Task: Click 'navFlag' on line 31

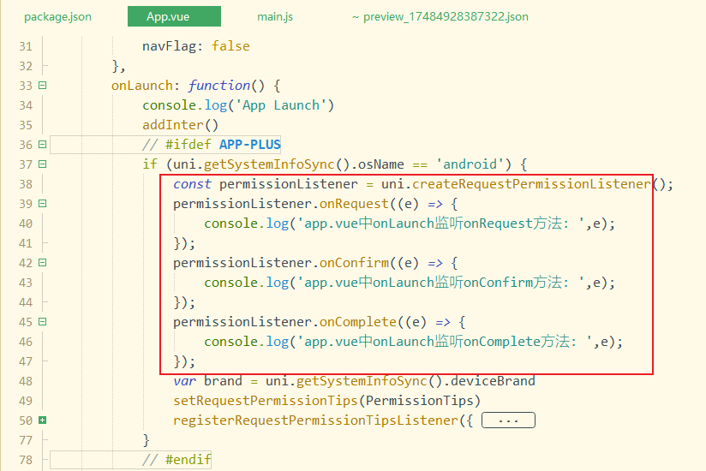Action: 169,46
